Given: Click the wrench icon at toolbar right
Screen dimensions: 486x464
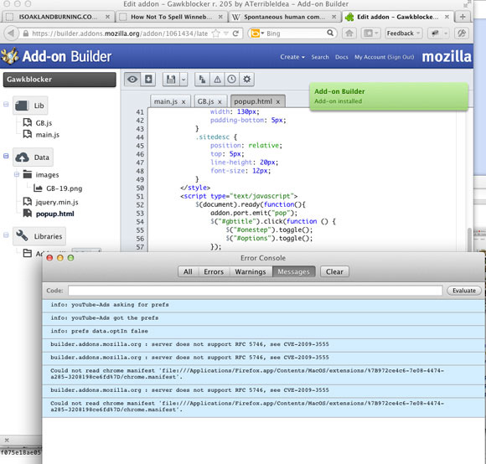Looking at the screenshot, I should [x=462, y=34].
